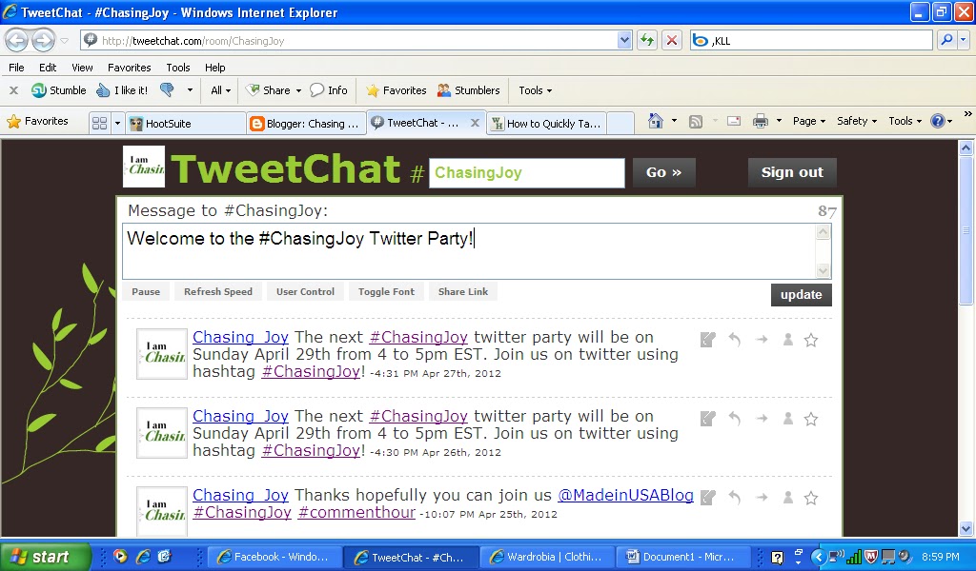Star the @MadeinUSABlog tweet
Viewport: 976px width, 571px height.
(811, 498)
